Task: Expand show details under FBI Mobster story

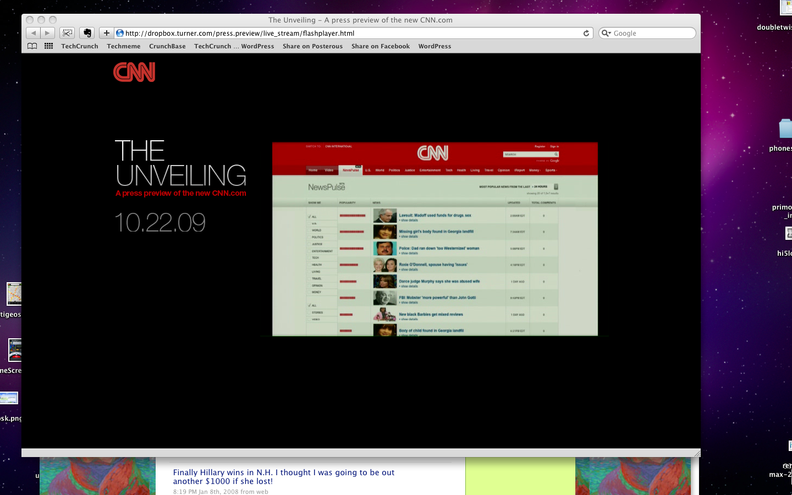Action: [x=409, y=302]
